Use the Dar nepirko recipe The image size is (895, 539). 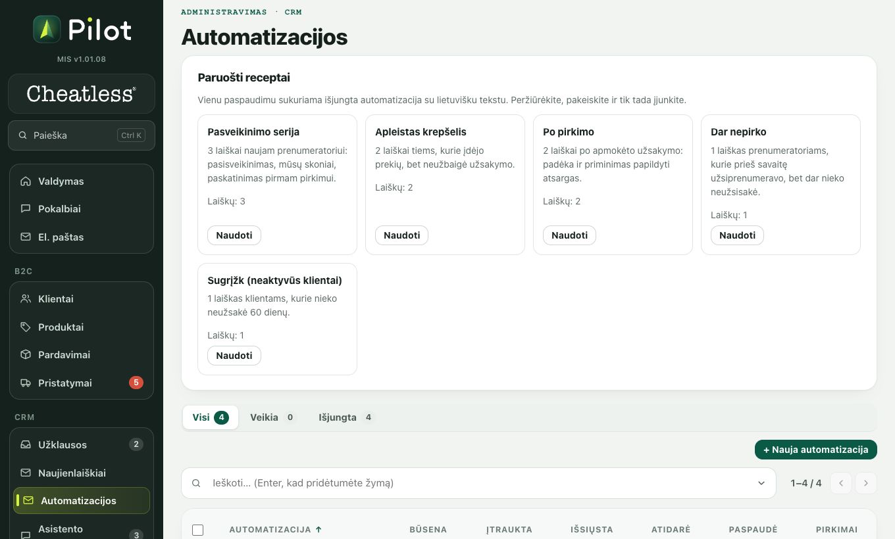pyautogui.click(x=738, y=235)
